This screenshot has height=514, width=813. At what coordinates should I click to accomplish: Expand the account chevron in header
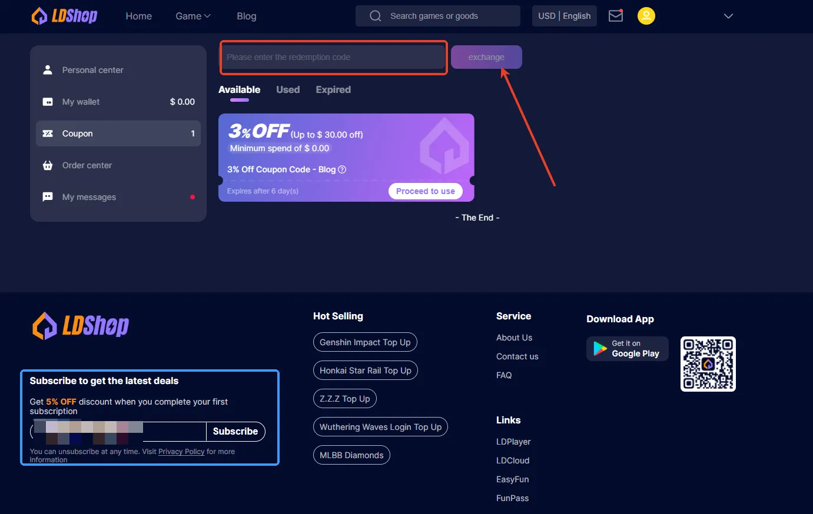[x=728, y=16]
